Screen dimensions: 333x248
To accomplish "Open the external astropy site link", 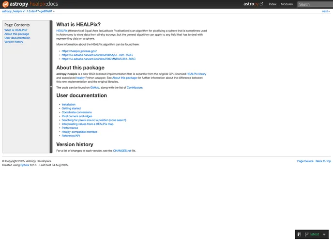I will click(x=253, y=4).
